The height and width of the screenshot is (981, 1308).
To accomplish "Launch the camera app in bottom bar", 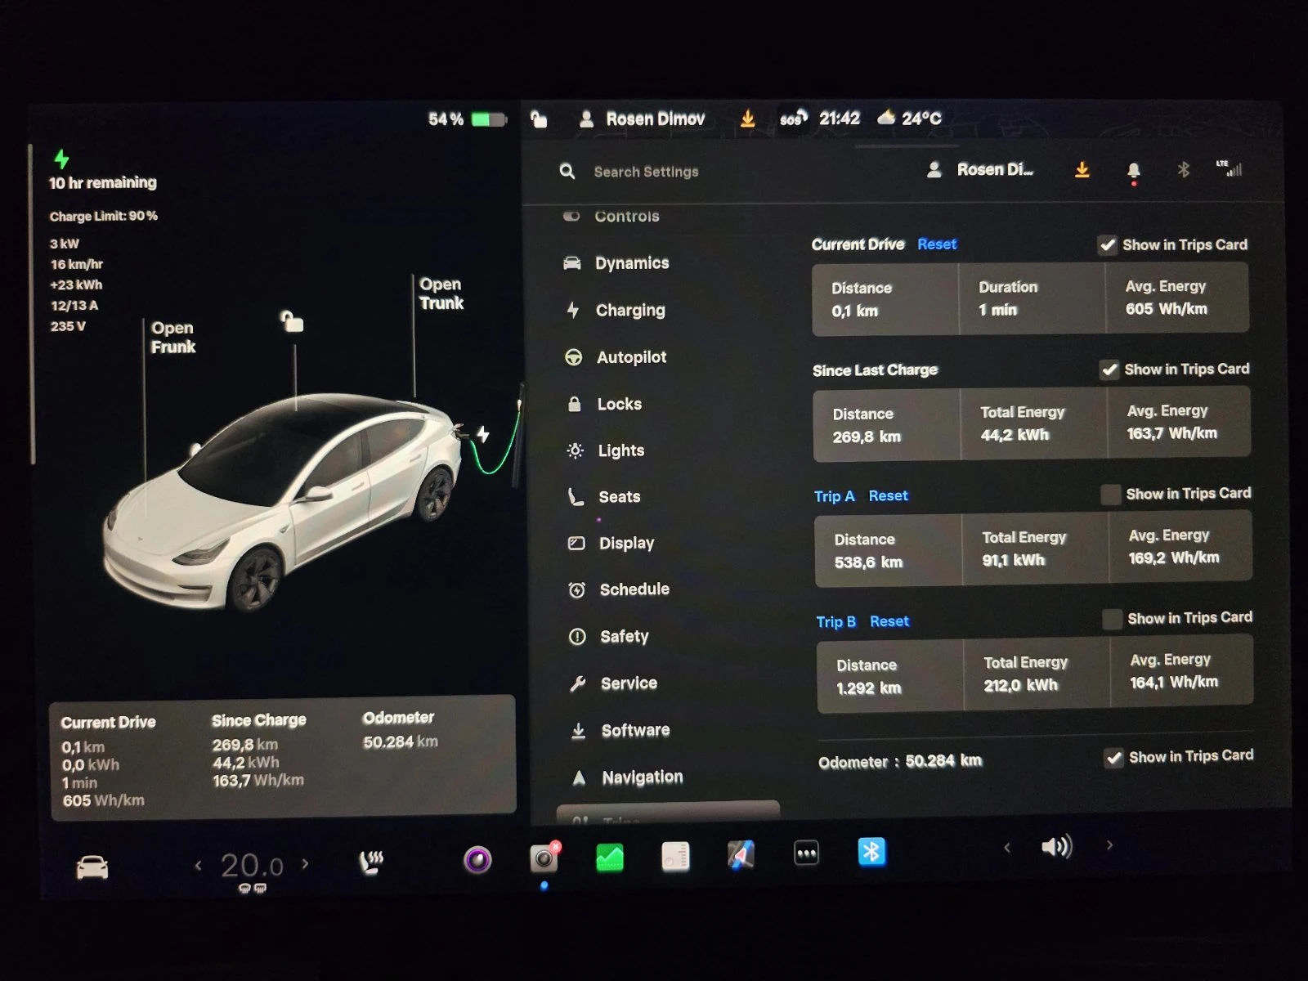I will [544, 858].
